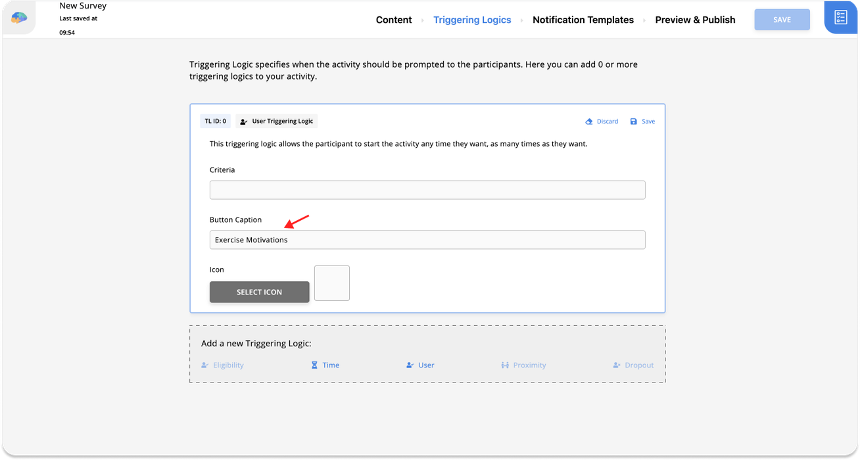This screenshot has width=860, height=460.
Task: Click the User Triggering Logic person icon
Action: pos(243,122)
